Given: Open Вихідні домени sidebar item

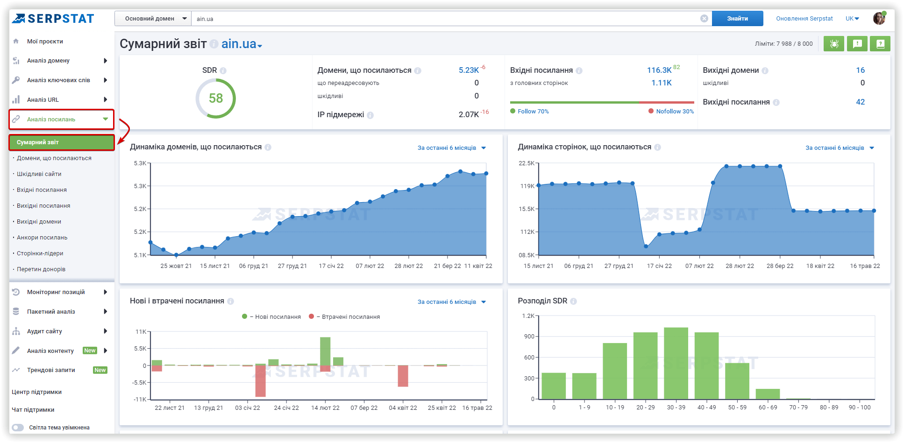Looking at the screenshot, I should pos(39,222).
